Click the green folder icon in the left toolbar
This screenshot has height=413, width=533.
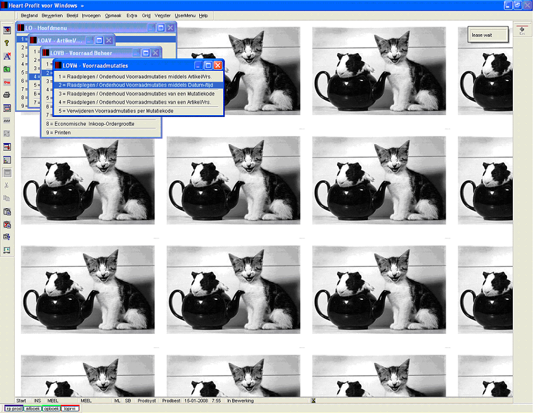click(x=7, y=70)
